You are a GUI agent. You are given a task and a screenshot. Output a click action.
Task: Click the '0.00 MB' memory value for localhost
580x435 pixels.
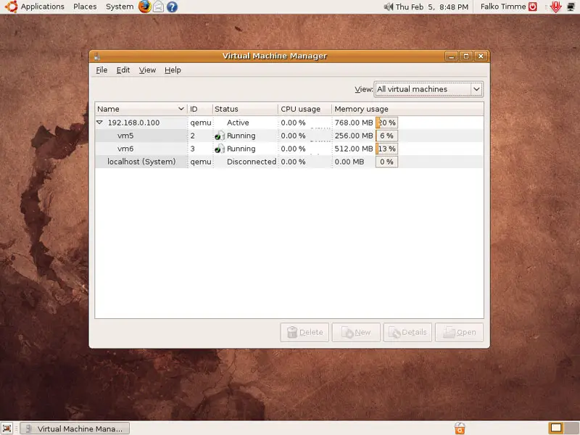[x=349, y=162]
